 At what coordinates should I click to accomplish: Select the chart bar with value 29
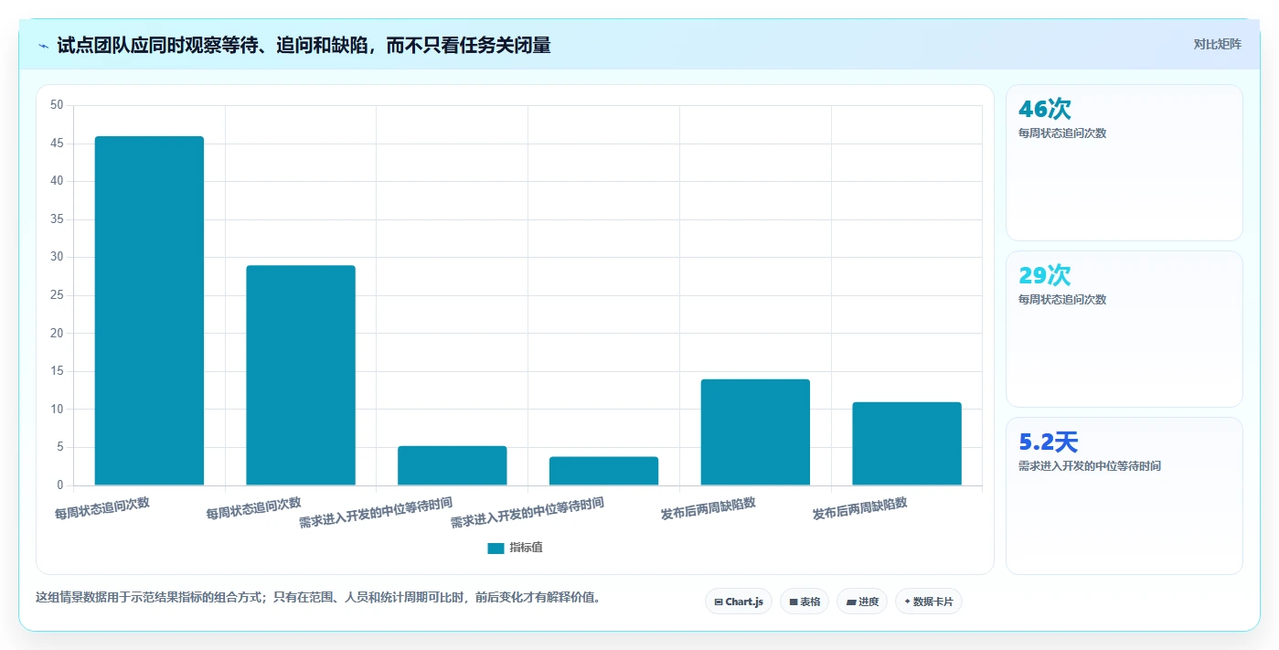click(x=301, y=375)
